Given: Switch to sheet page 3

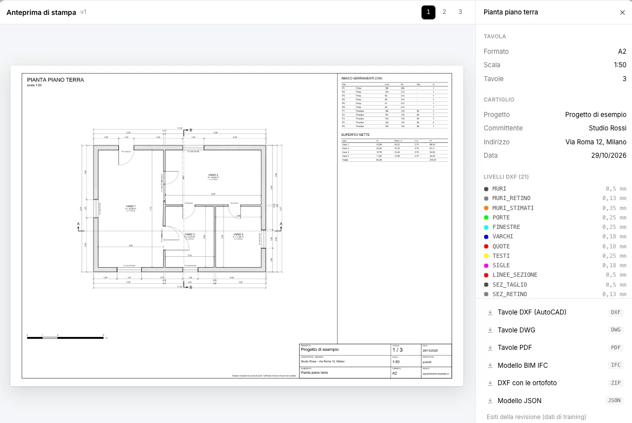Looking at the screenshot, I should [460, 12].
